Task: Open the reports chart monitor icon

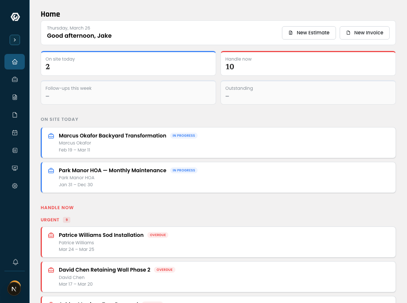Action: (15, 168)
